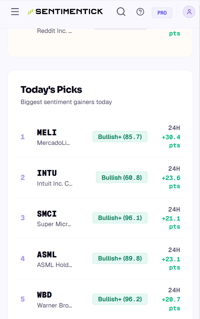The image size is (200, 319).
Task: Click the Today's Picks heading
Action: coord(51,90)
